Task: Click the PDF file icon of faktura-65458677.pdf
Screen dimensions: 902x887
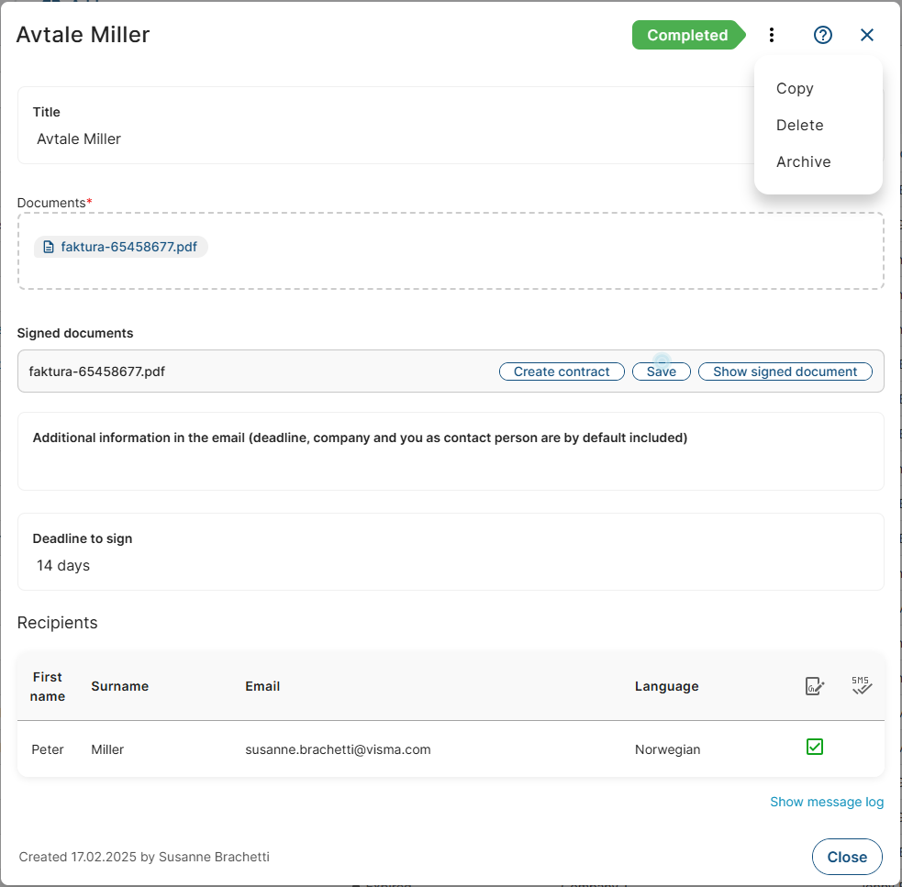Action: pyautogui.click(x=49, y=247)
